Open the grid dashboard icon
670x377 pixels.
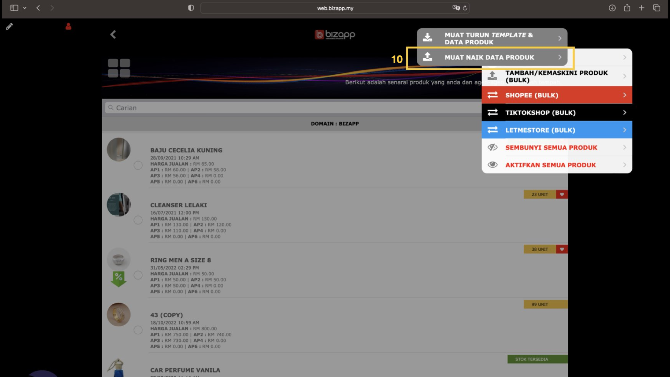pyautogui.click(x=119, y=68)
